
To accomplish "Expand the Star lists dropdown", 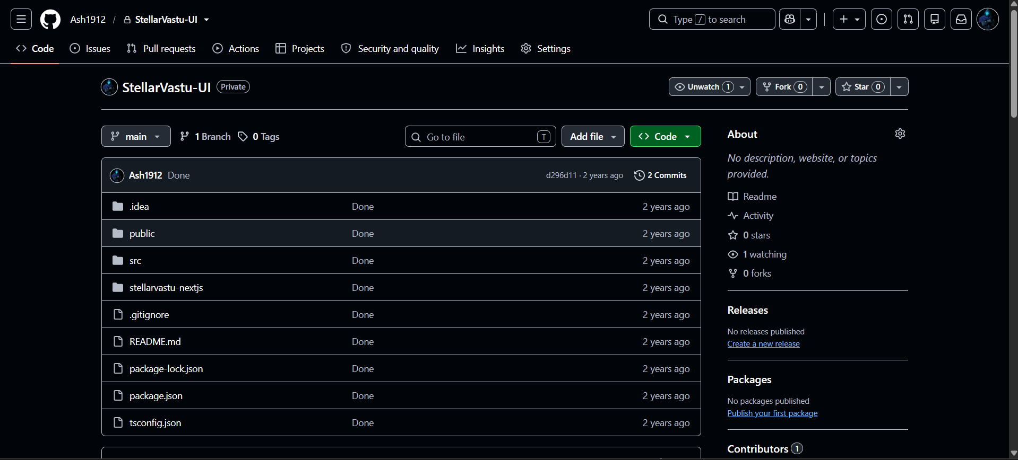I will pyautogui.click(x=899, y=87).
